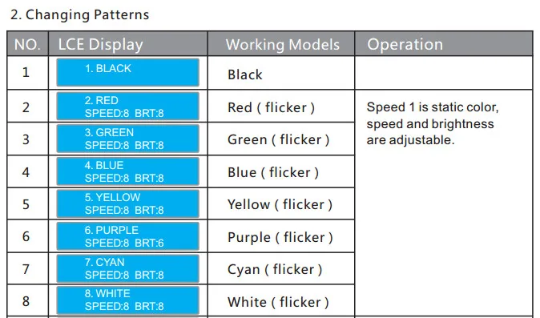Click the 'NO.' column header
540x318 pixels.
tap(27, 44)
